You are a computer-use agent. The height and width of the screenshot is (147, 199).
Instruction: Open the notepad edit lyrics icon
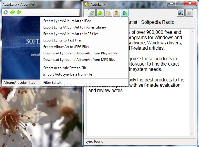click(x=108, y=13)
